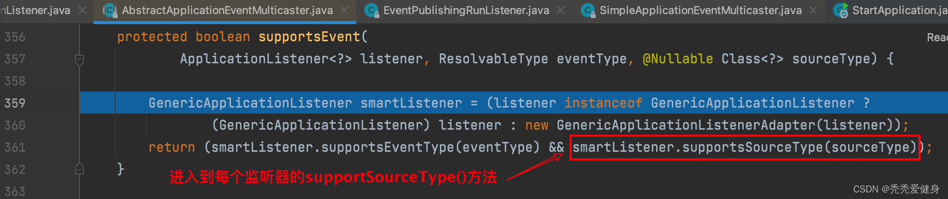Image resolution: width=948 pixels, height=199 pixels.
Task: Click the return keyword on line 361
Action: 172,147
